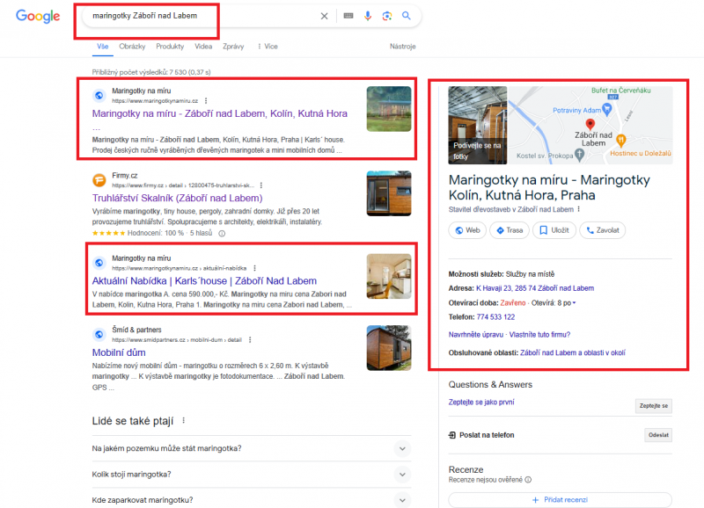Expand 'Kolik stojí maringotka?' question
The height and width of the screenshot is (508, 704).
coord(252,475)
